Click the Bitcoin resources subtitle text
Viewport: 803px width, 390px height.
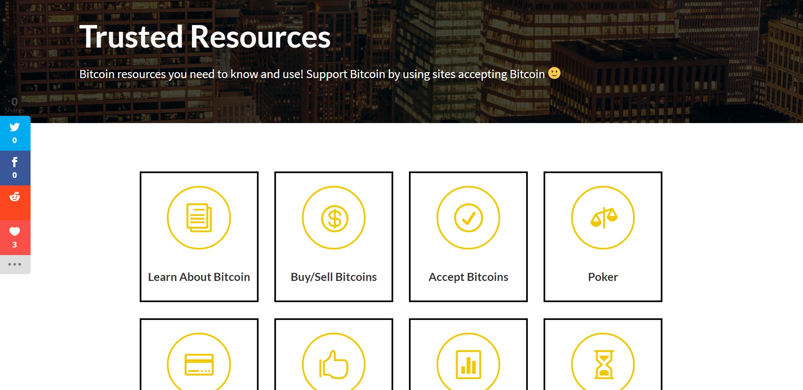click(x=312, y=74)
